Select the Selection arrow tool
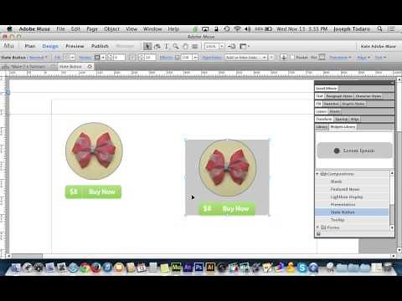This screenshot has width=402, height=301. click(147, 46)
